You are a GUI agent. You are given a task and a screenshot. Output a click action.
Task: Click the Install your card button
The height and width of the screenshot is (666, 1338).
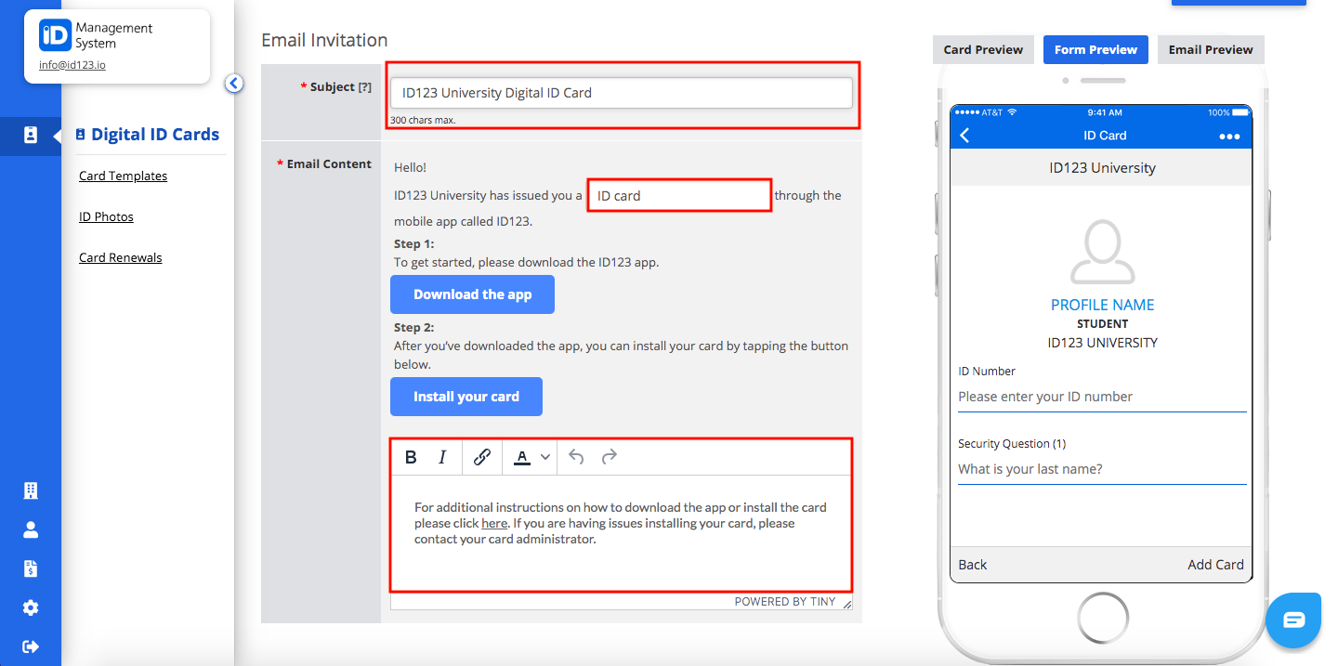pyautogui.click(x=466, y=397)
